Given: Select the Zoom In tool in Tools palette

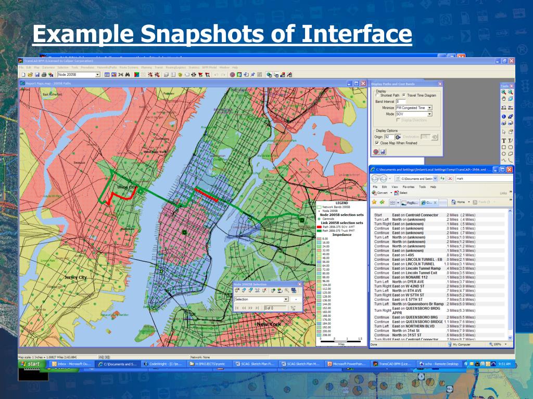Looking at the screenshot, I should 503,92.
